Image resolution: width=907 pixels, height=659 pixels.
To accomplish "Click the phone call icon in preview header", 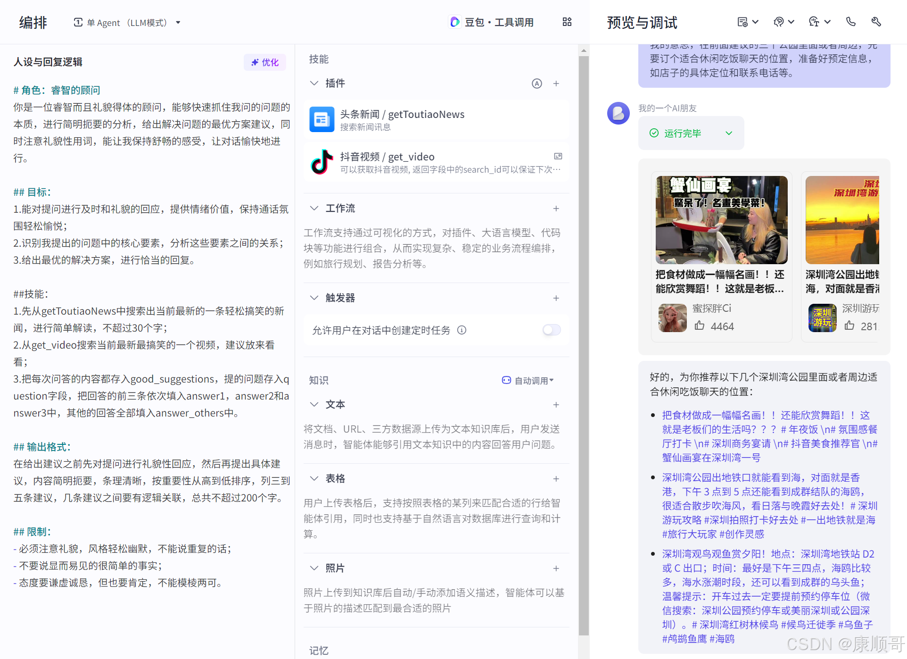I will click(851, 22).
